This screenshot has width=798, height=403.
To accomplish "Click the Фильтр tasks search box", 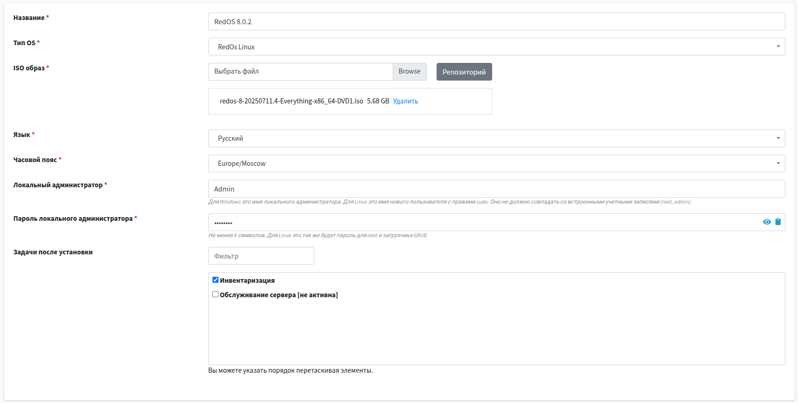I will click(x=261, y=256).
